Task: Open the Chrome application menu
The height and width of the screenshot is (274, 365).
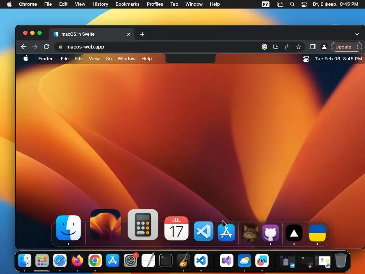Action: (28, 4)
